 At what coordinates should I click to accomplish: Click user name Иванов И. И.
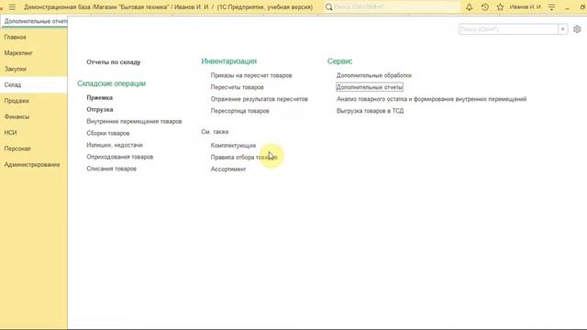tap(526, 7)
